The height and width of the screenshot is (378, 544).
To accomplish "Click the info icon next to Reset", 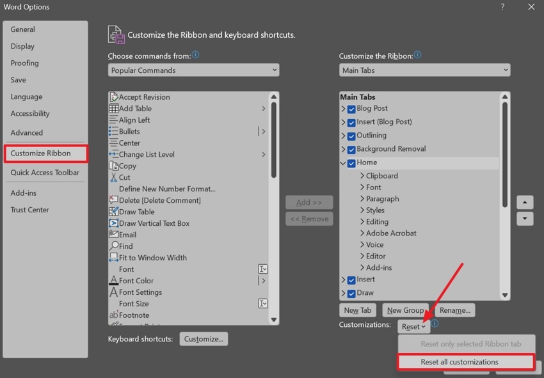I will tap(435, 324).
